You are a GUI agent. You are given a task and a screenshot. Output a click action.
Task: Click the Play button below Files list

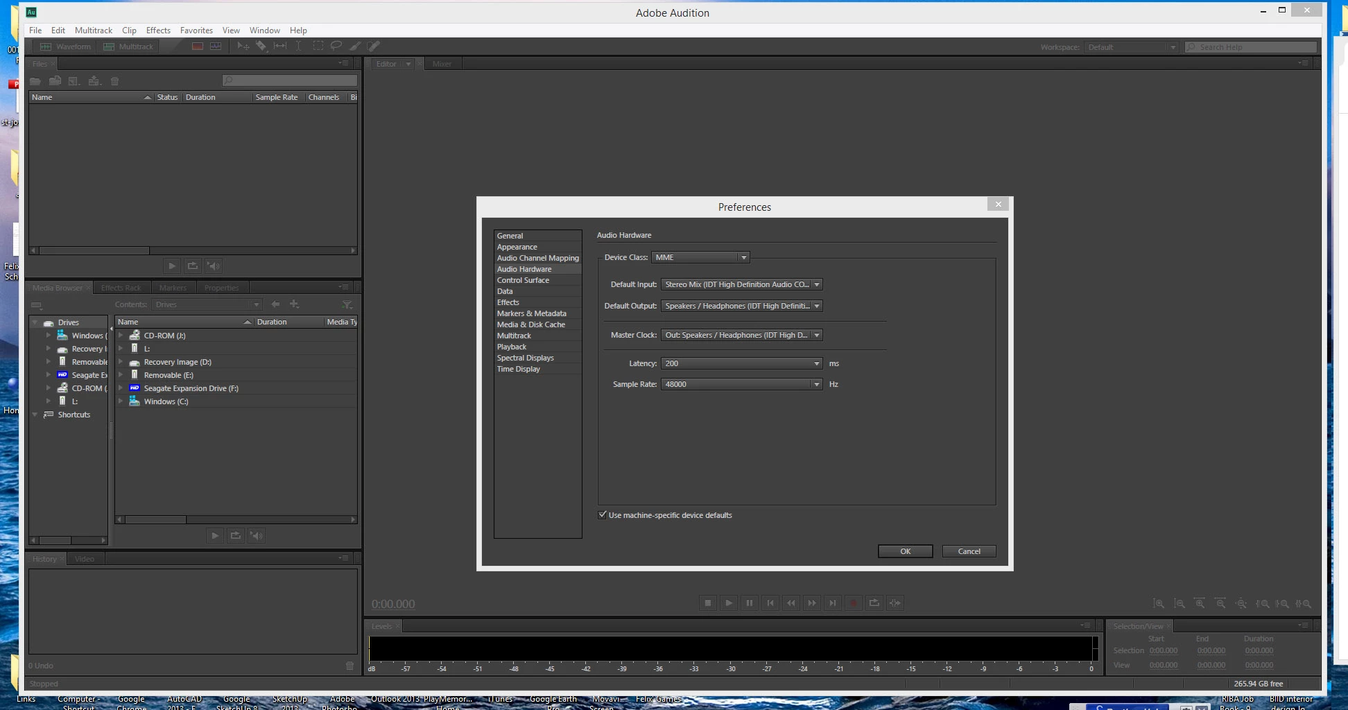(172, 266)
